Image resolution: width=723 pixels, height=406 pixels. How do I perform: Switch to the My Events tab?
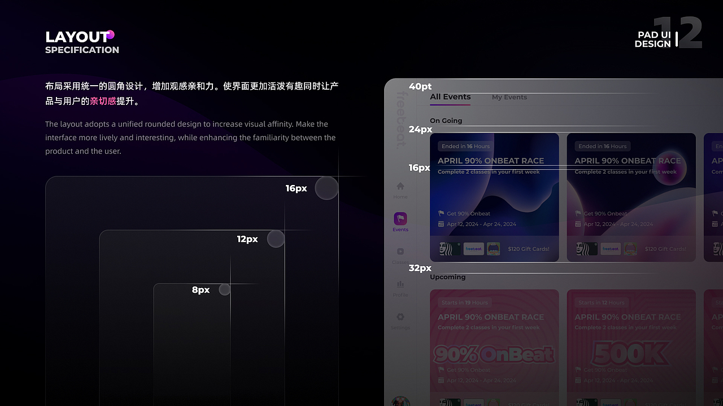coord(509,97)
